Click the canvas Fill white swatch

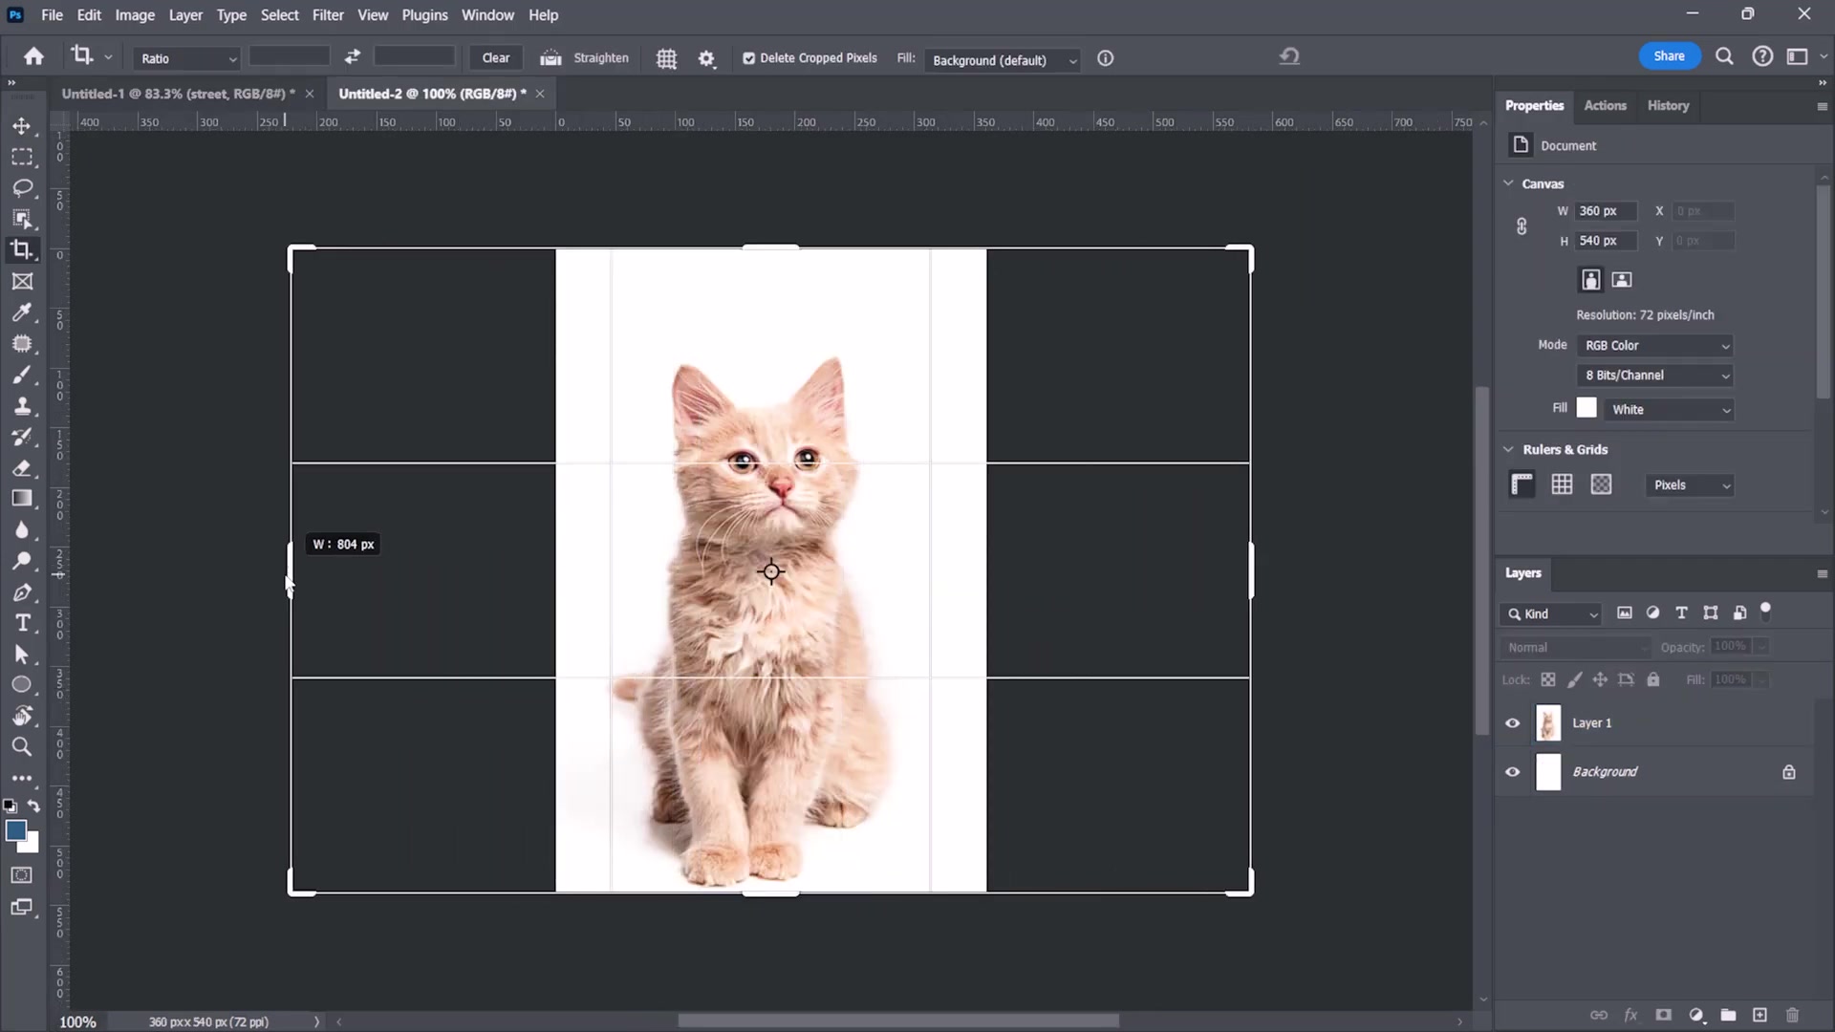[x=1587, y=408]
